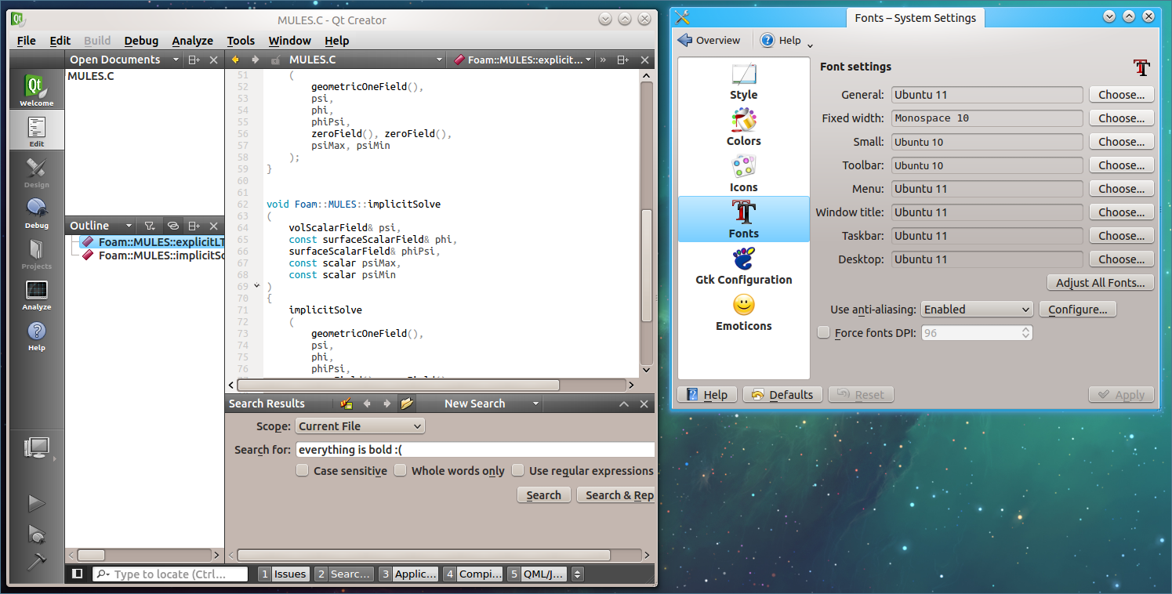Toggle the sidebar with bottom-left icon
This screenshot has width=1172, height=594.
[x=77, y=574]
